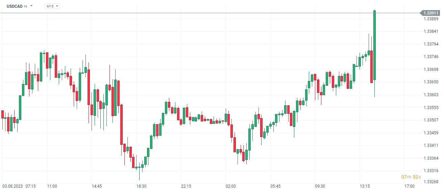Click the 22:15 time axis marker

(186, 186)
